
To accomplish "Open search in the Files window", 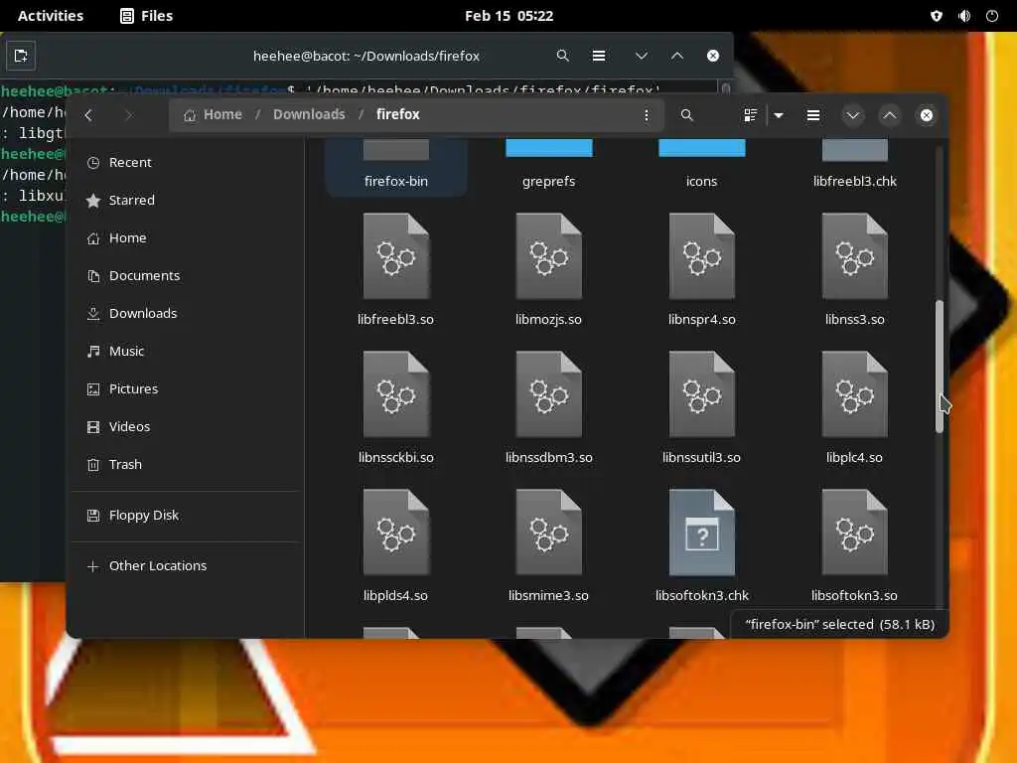I will pos(687,115).
